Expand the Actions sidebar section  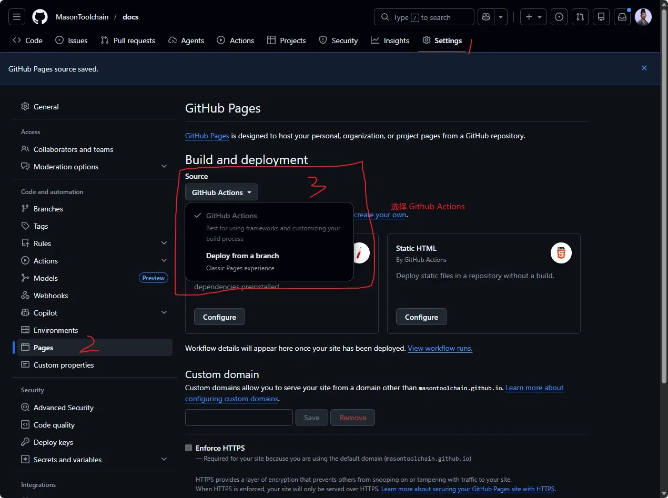(x=95, y=261)
